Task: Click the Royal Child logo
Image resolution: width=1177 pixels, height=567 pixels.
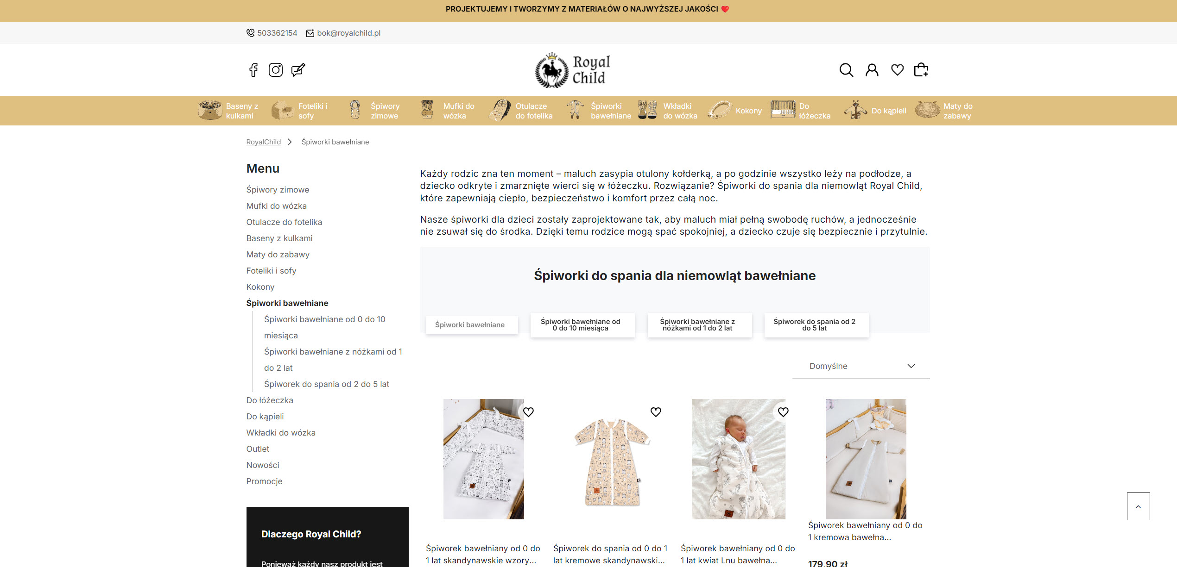Action: click(573, 70)
